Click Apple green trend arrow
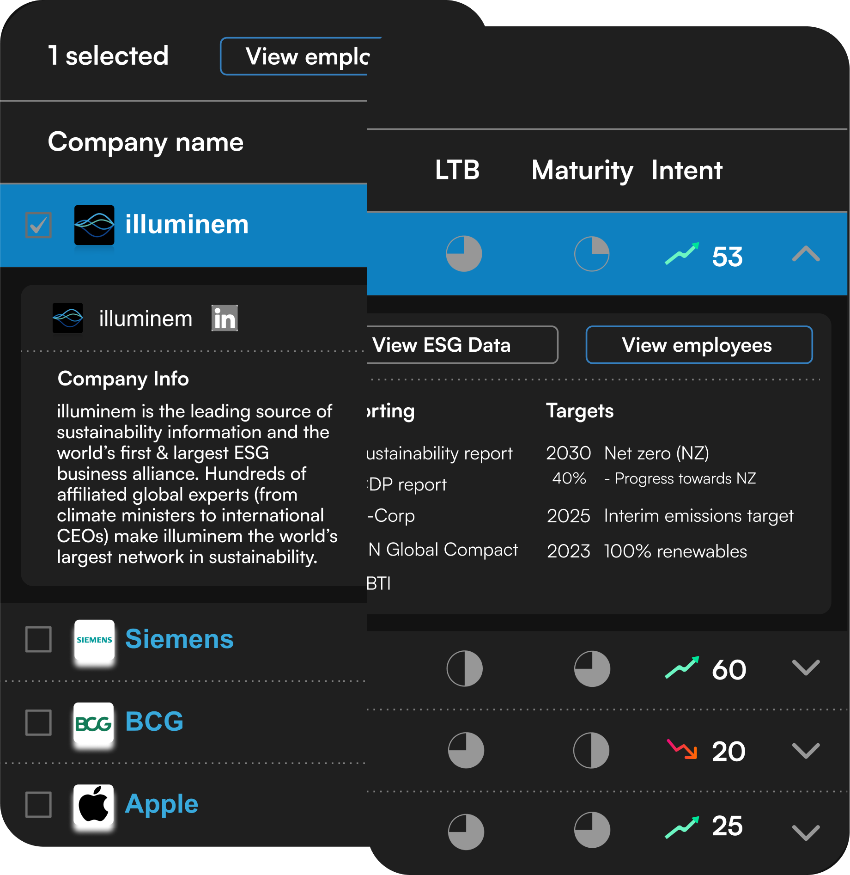Screen dimensions: 850x875 (682, 828)
